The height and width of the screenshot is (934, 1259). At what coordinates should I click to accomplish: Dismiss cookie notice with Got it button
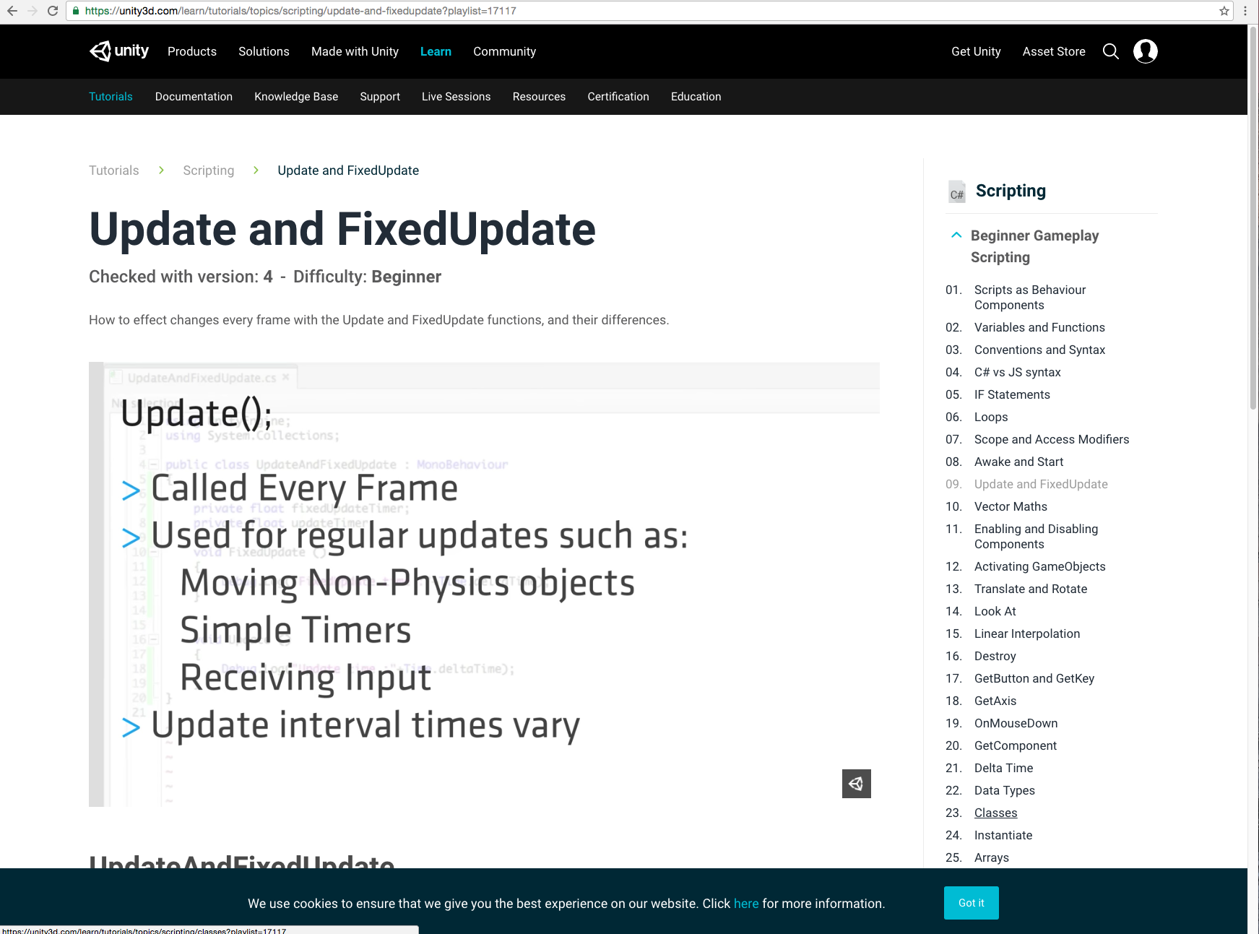tap(972, 903)
